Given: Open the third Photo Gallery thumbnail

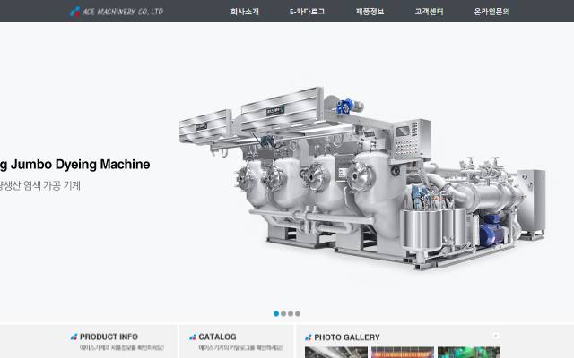Looking at the screenshot, I should (469, 353).
